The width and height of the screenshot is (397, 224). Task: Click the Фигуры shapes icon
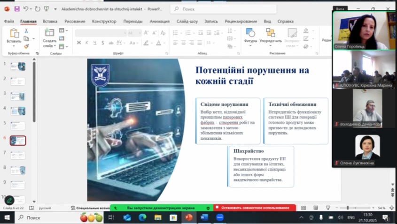[250, 34]
